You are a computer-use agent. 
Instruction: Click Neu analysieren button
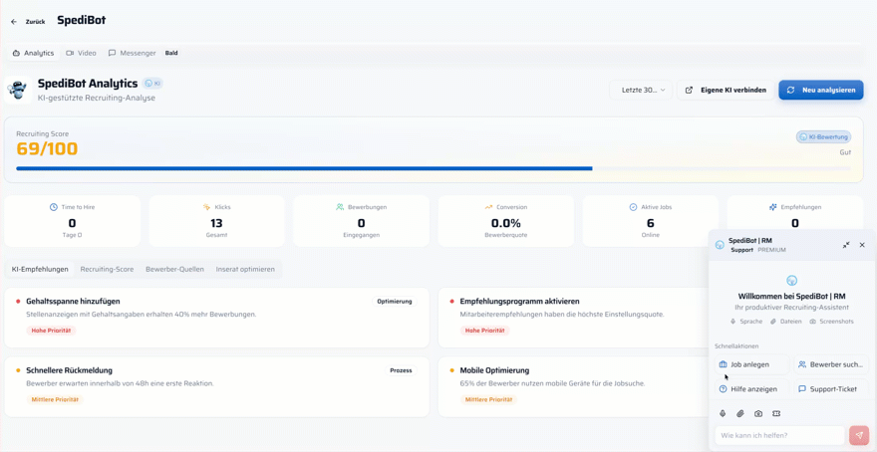pyautogui.click(x=820, y=90)
